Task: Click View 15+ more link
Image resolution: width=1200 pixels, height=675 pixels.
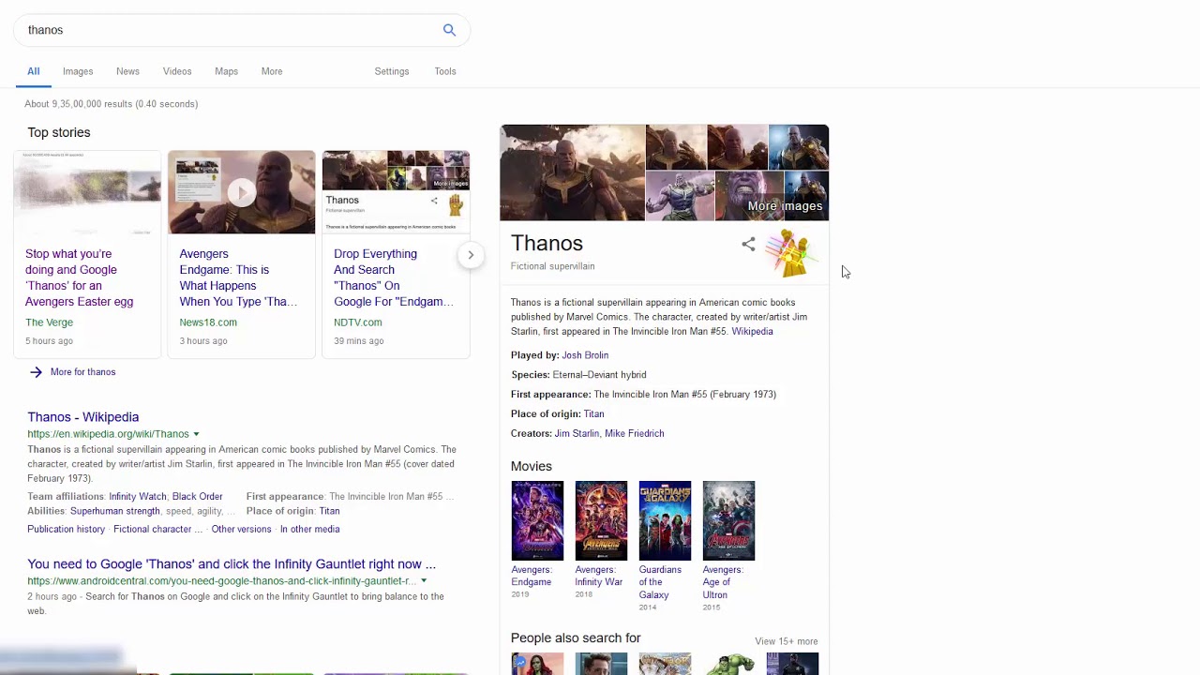Action: (786, 641)
